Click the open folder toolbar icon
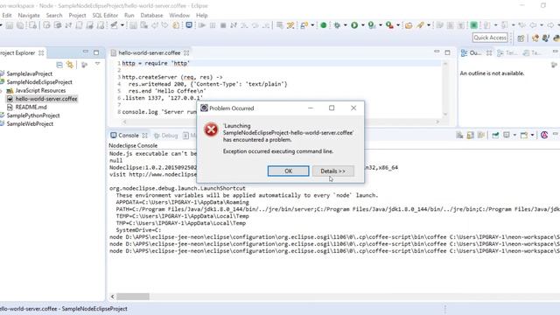 tap(409, 25)
